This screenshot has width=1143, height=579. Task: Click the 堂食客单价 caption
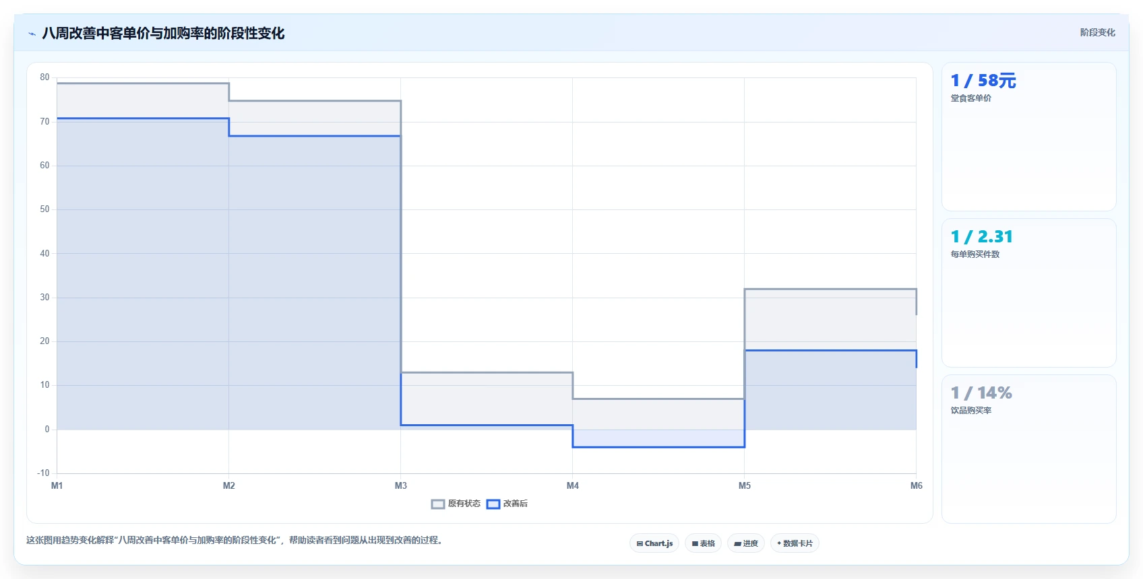tap(971, 98)
